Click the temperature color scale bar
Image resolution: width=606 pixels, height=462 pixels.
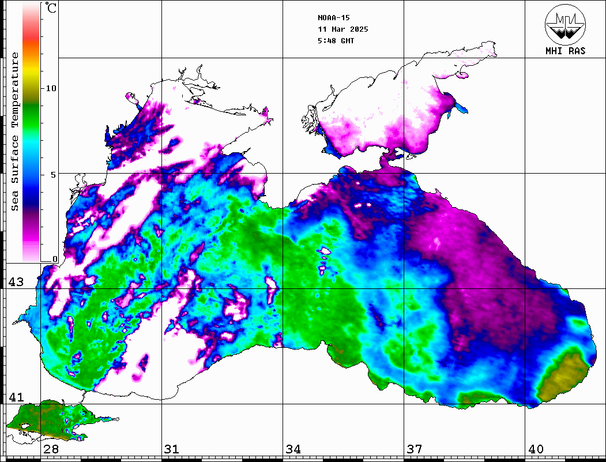(x=31, y=132)
